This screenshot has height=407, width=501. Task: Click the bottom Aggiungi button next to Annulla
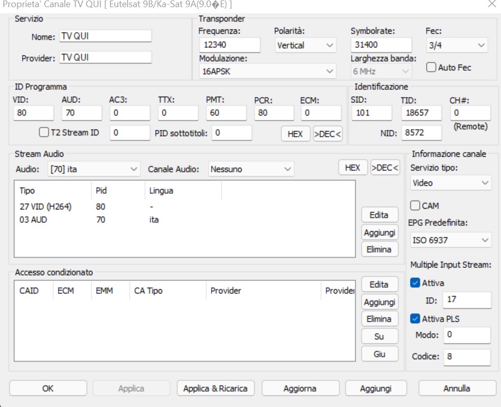click(375, 388)
